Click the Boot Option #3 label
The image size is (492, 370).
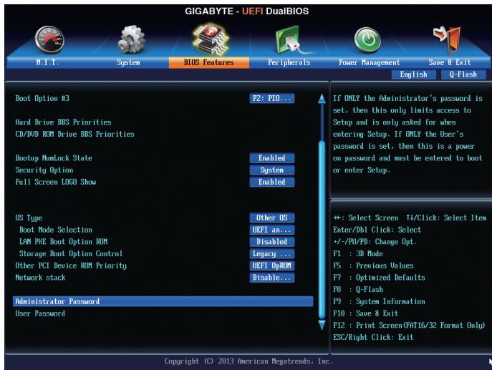42,98
